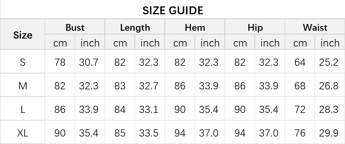The height and width of the screenshot is (144, 345).
Task: Click the 33.1 length inch value
Action: [x=149, y=109]
